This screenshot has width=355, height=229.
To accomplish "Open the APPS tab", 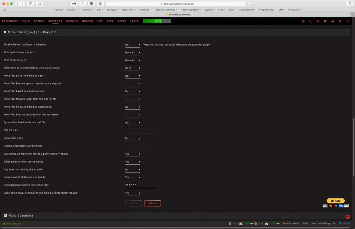I will pos(110,21).
